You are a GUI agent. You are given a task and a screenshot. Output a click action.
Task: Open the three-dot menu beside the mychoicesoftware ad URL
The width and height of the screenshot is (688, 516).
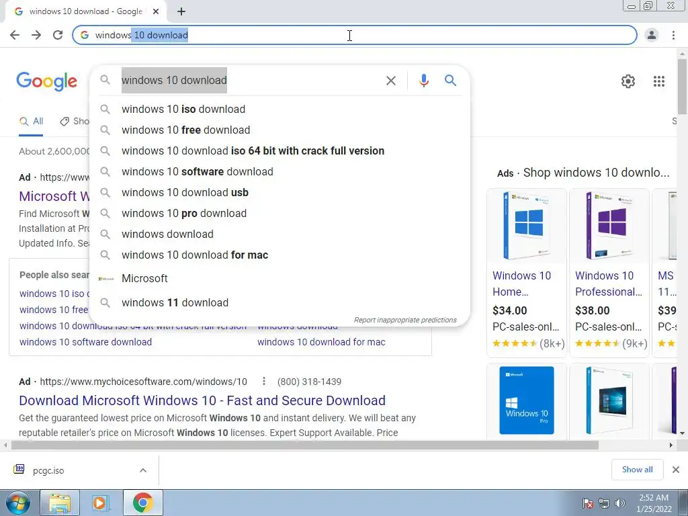(x=263, y=382)
